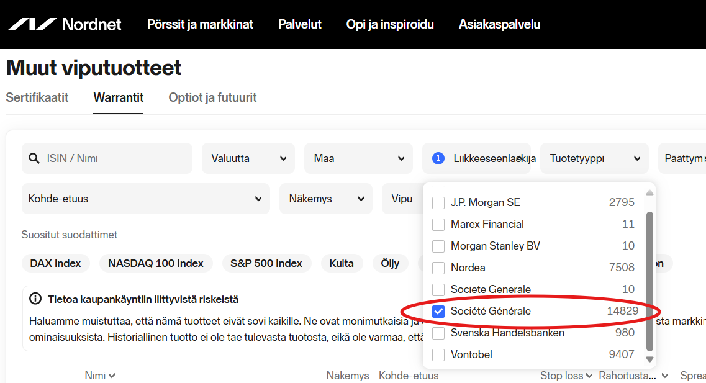This screenshot has height=383, width=706.
Task: Click the ISIN / Nimi search field
Action: tap(106, 158)
